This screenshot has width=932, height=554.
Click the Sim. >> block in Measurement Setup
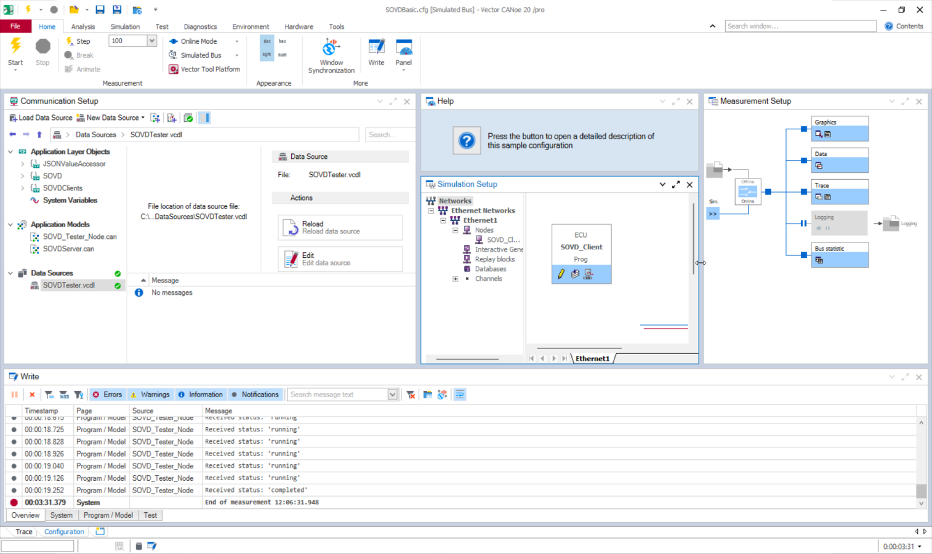click(x=713, y=214)
